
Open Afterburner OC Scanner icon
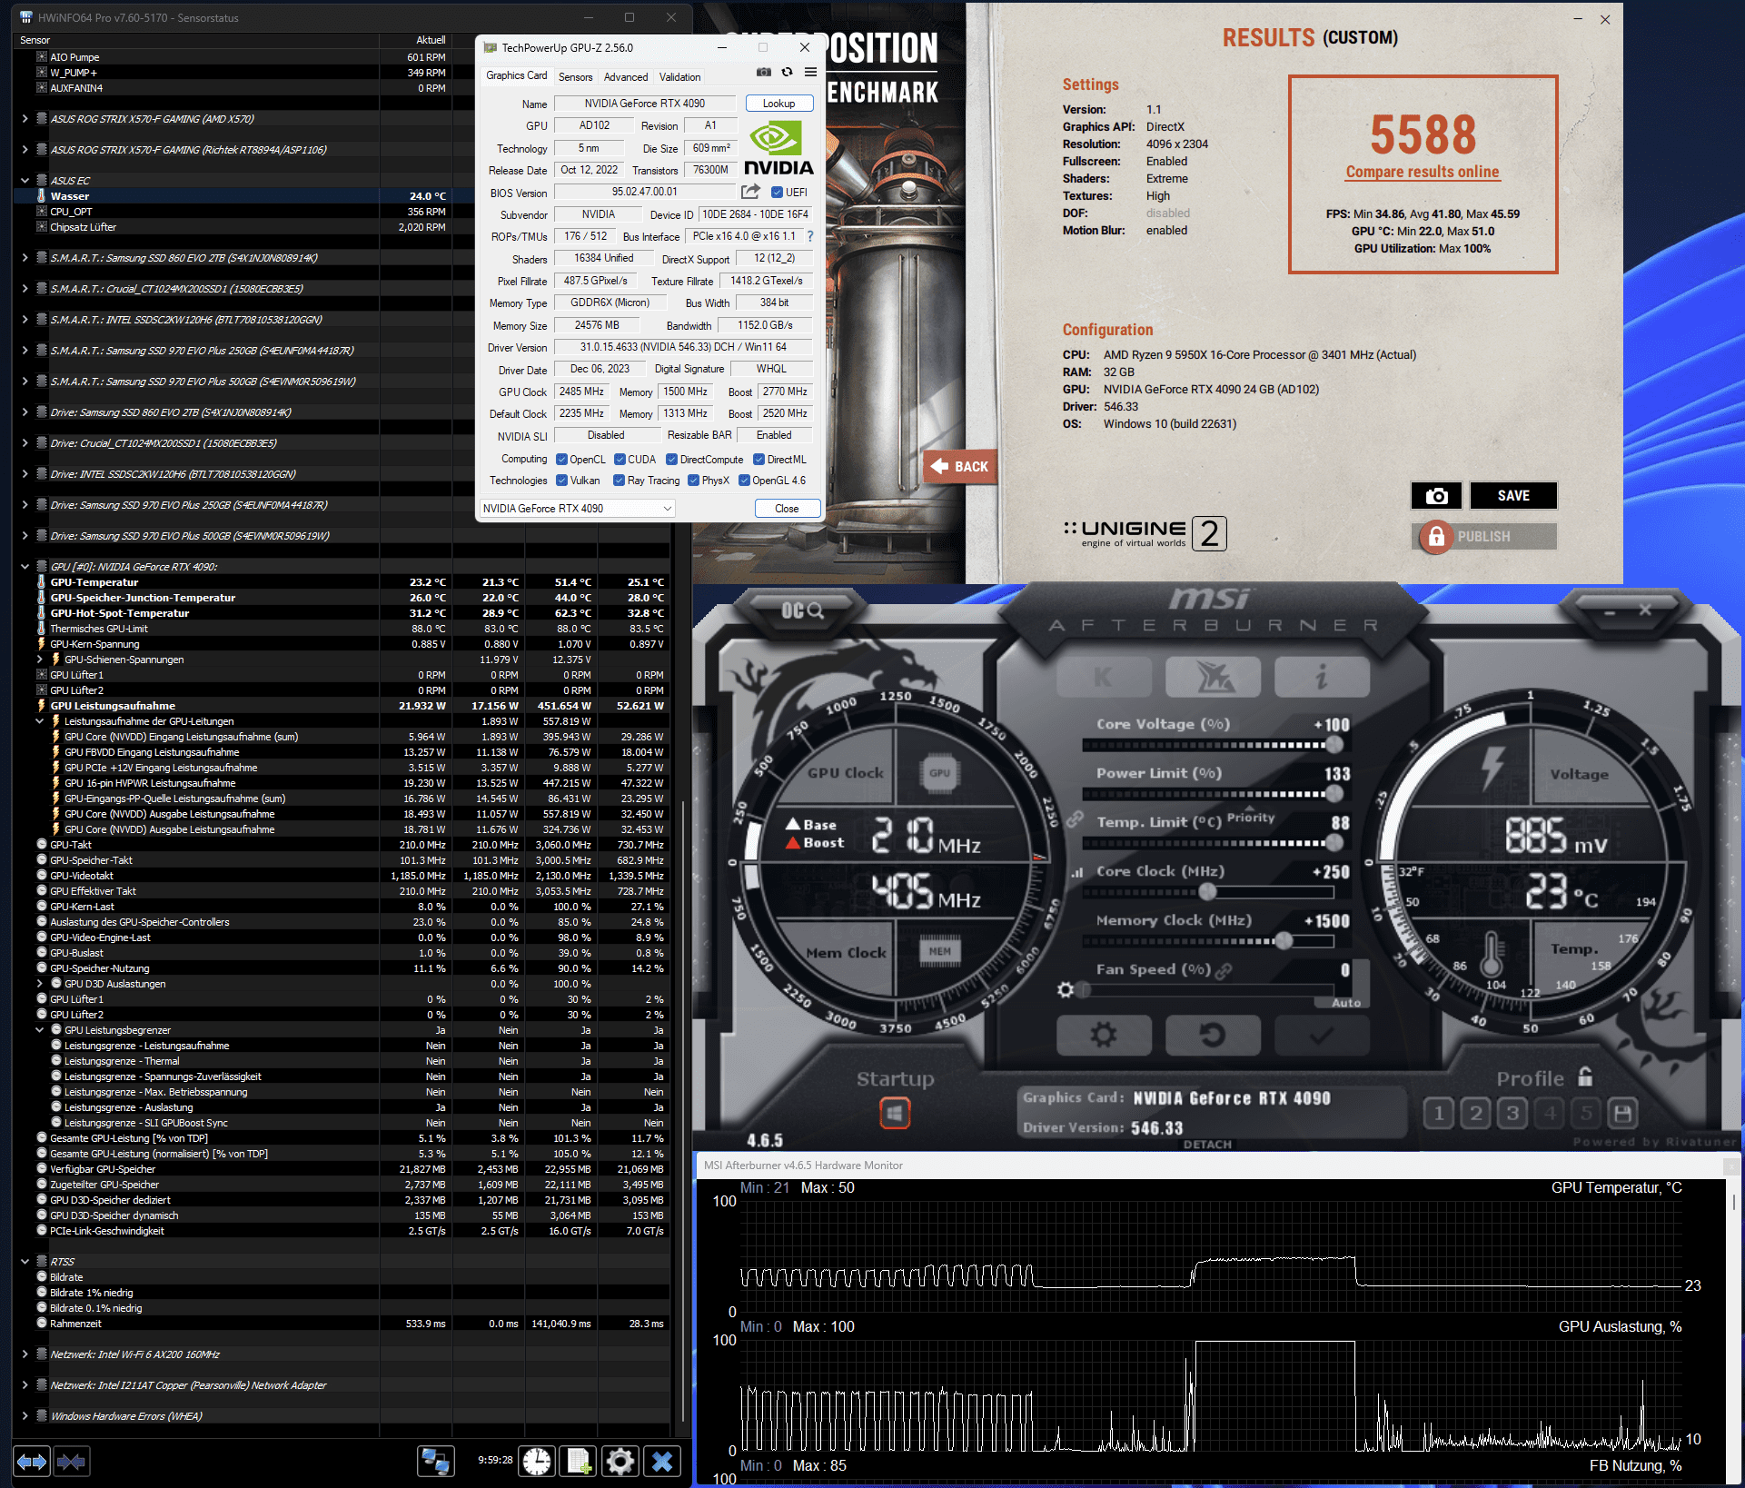tap(803, 611)
